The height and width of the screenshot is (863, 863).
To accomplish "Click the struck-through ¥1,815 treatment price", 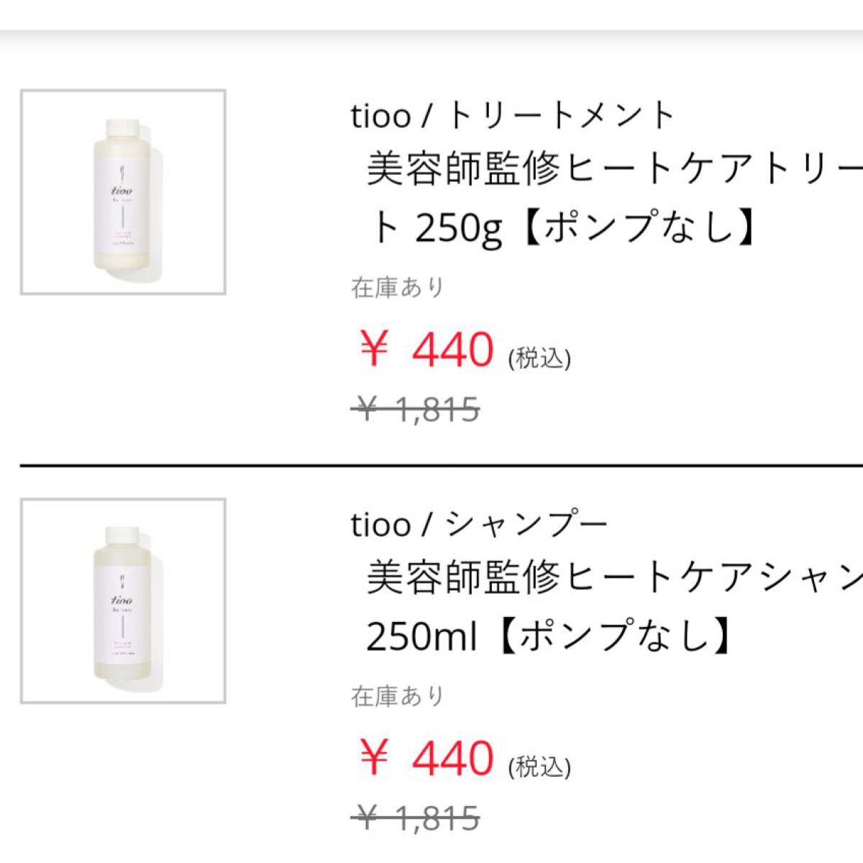I will tap(417, 410).
